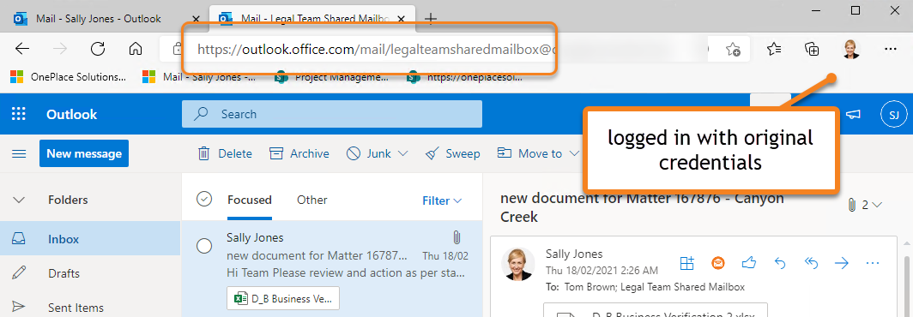The height and width of the screenshot is (317, 913).
Task: Click the Outlook Search box
Action: 332,114
